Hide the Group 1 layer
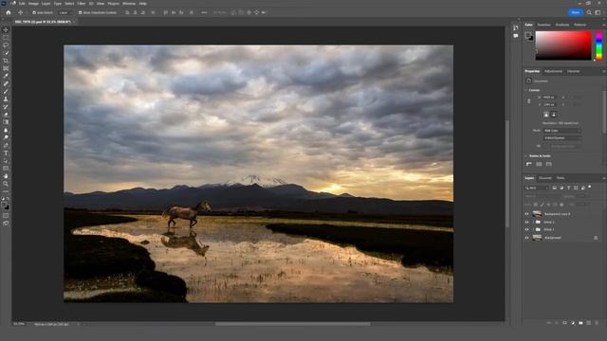Viewport: 607px width, 341px height. click(x=526, y=229)
